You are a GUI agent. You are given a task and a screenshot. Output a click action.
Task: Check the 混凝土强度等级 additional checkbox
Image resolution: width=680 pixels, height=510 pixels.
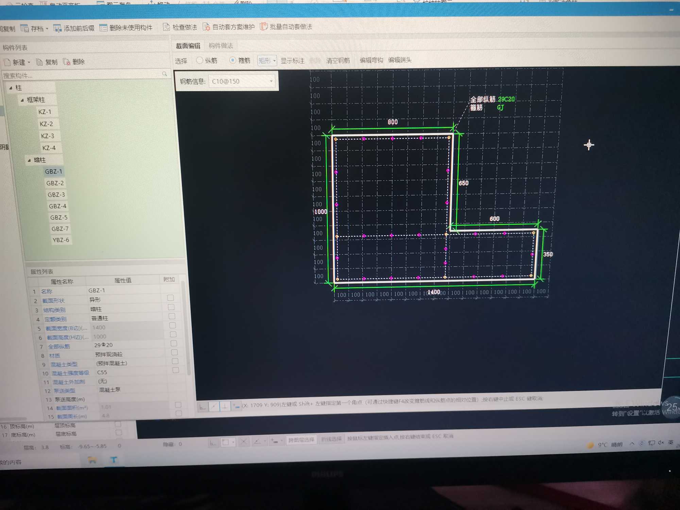176,370
